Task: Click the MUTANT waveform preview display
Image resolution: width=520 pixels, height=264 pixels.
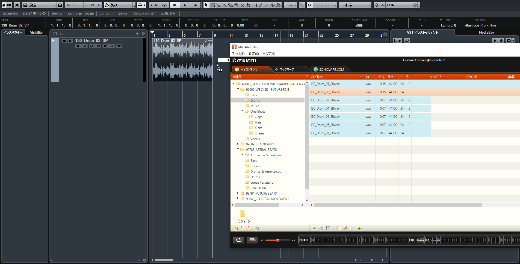Action: pos(409,240)
